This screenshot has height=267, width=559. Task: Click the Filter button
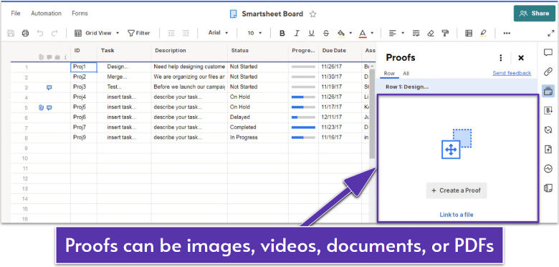coord(139,33)
